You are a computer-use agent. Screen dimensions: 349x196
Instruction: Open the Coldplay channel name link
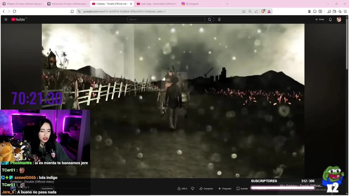(x=23, y=187)
